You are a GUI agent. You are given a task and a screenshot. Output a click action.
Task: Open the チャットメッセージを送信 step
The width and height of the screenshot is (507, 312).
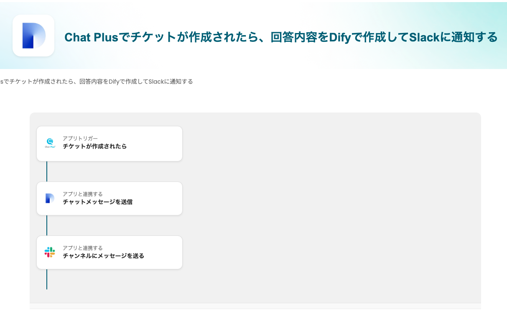coord(98,202)
